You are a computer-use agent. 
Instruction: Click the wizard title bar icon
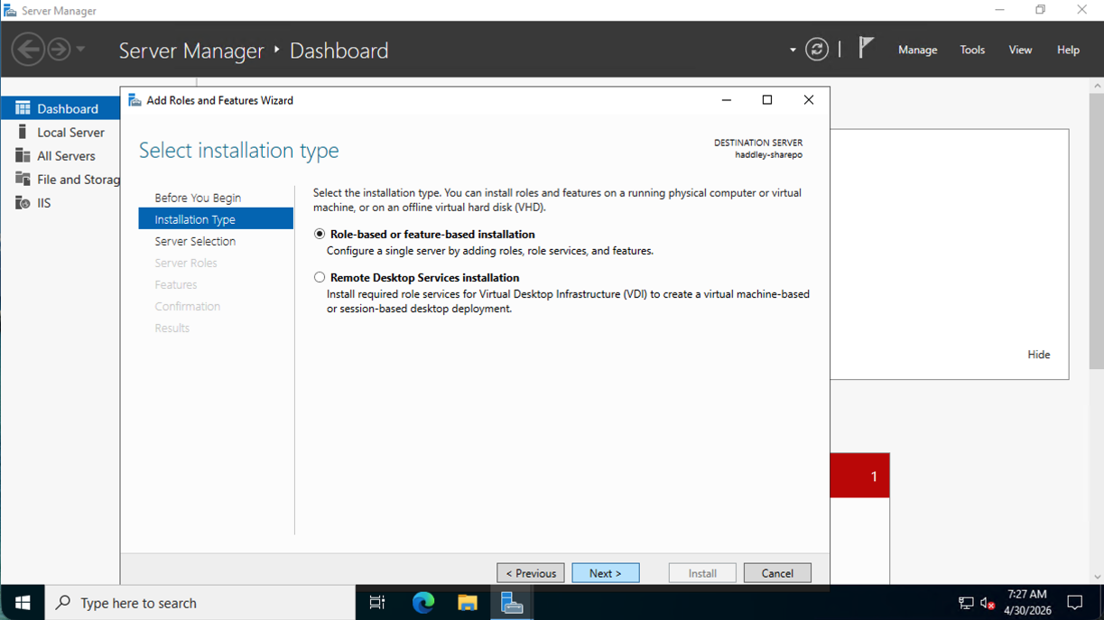(x=135, y=100)
